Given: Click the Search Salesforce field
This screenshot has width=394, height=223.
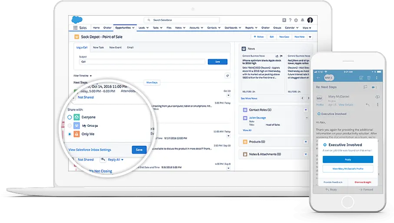Looking at the screenshot, I should pyautogui.click(x=182, y=20).
